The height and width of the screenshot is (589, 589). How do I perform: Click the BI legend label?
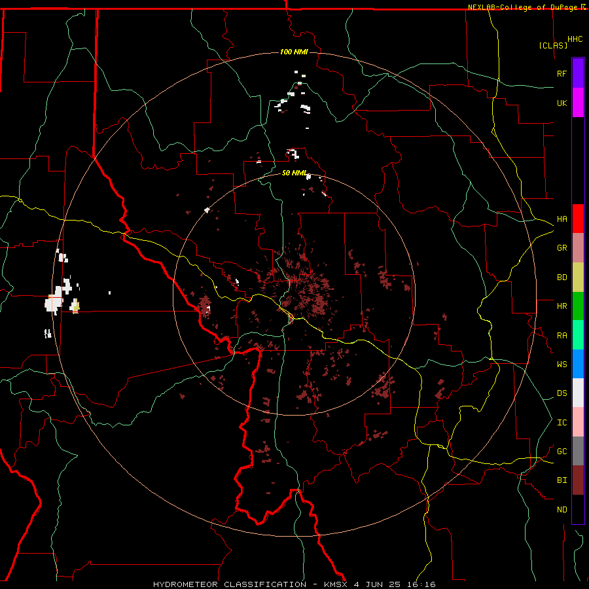[x=562, y=480]
